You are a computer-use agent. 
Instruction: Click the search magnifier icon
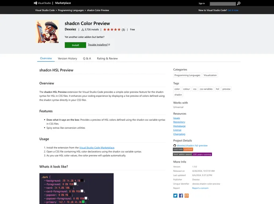(239, 3)
